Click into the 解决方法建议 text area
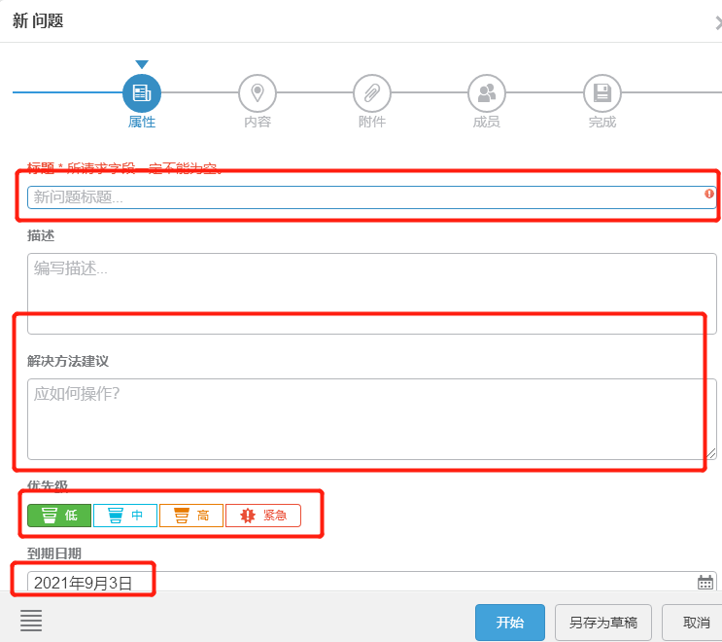722x642 pixels. pyautogui.click(x=371, y=418)
